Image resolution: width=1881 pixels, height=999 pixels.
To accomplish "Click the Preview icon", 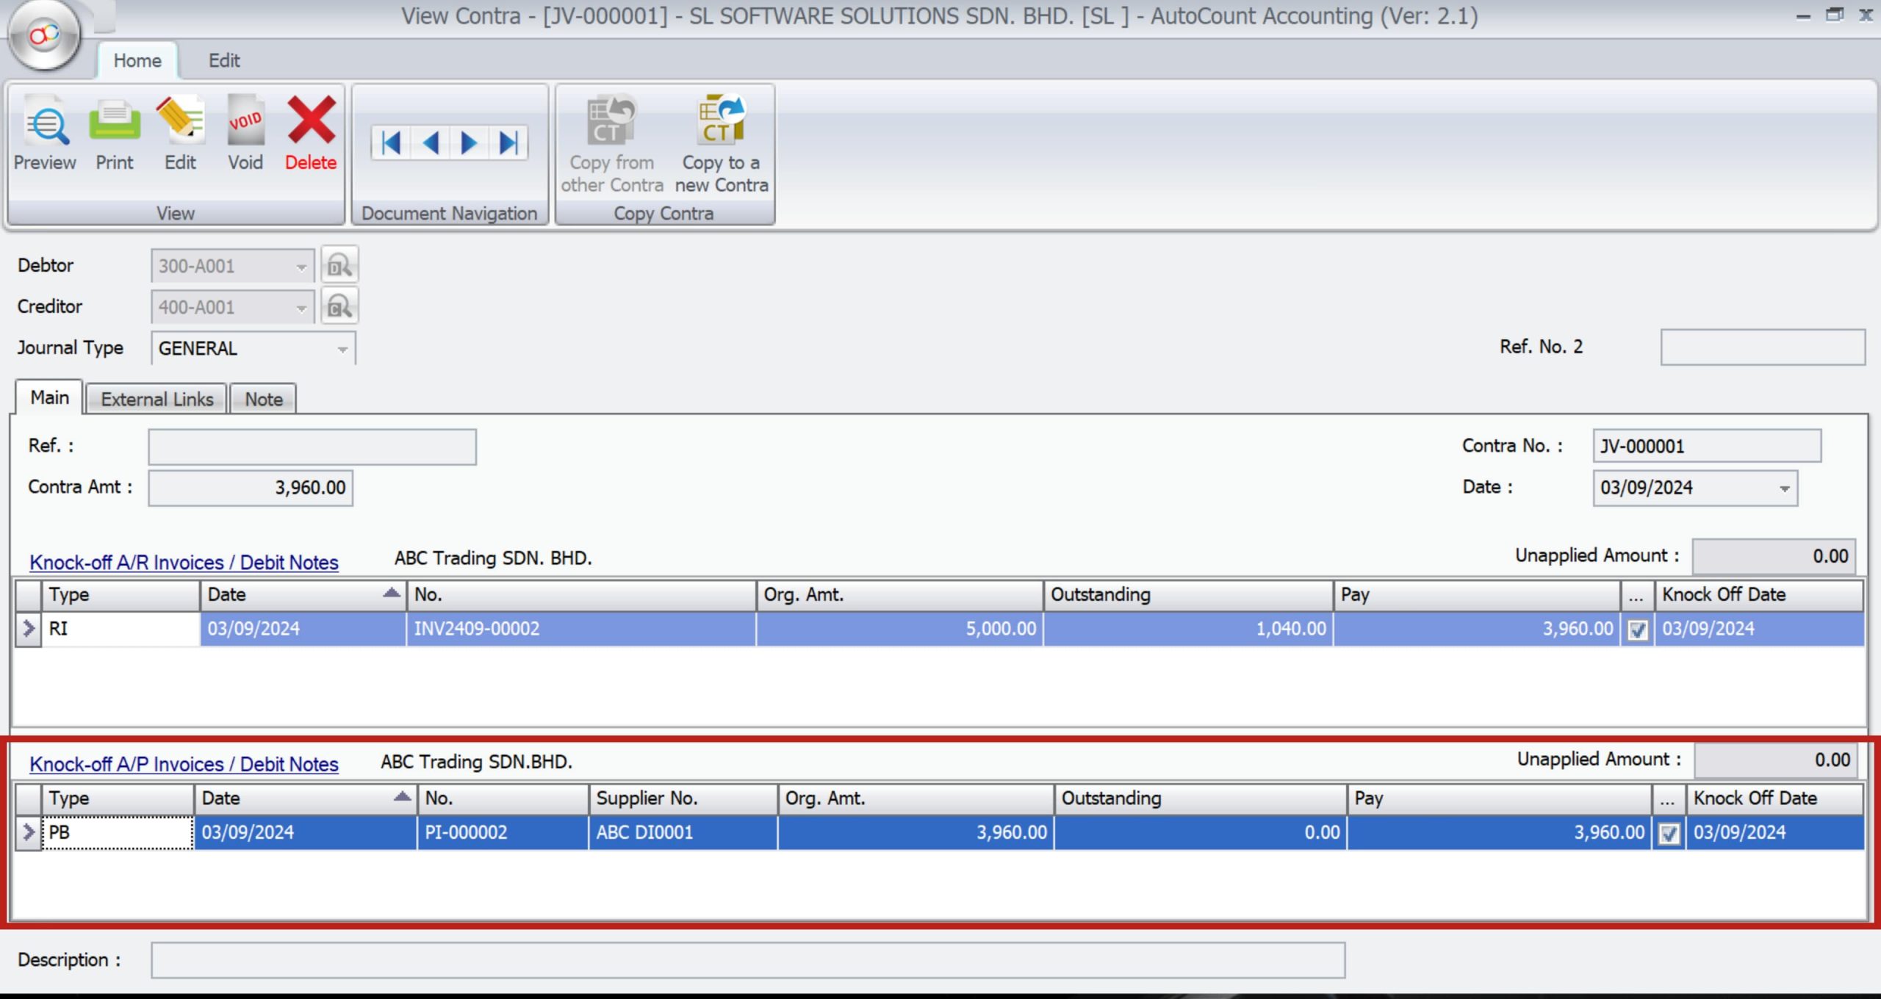I will click(x=44, y=132).
